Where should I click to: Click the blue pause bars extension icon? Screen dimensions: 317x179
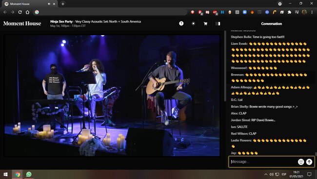tap(222, 12)
